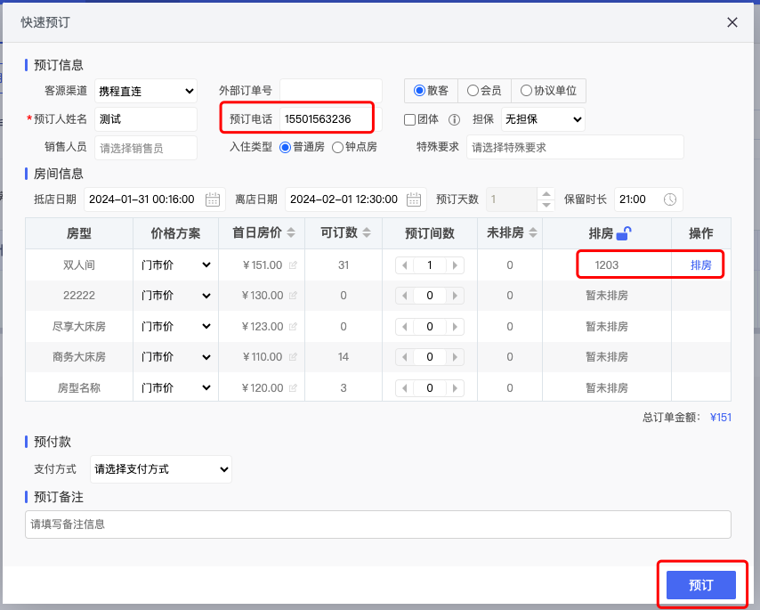Edit price icon next to ¥151.00
The width and height of the screenshot is (760, 610).
click(293, 264)
